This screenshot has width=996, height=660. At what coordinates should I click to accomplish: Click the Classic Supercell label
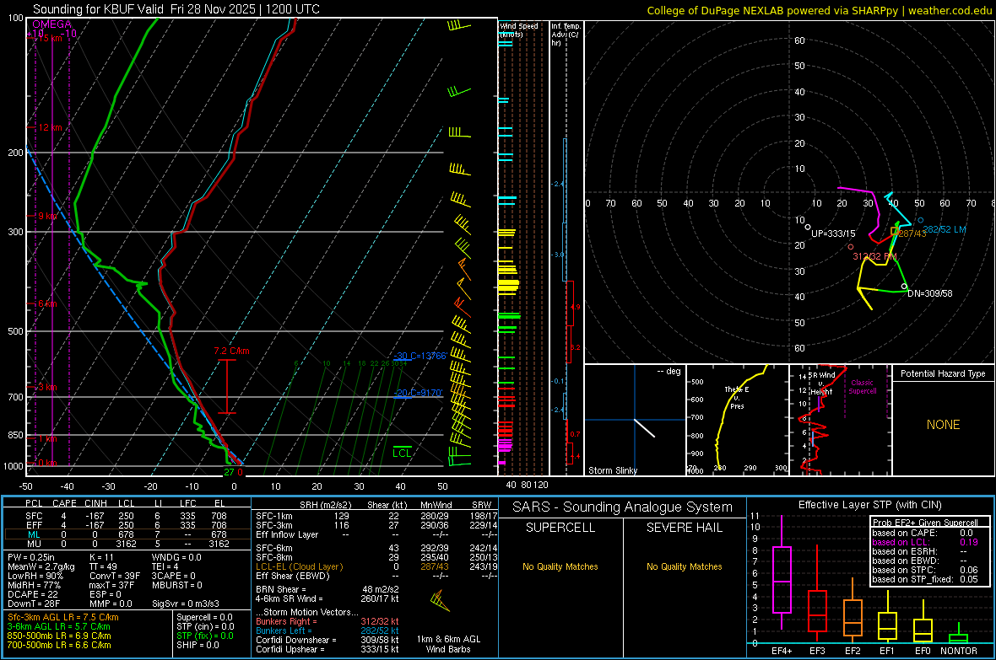click(x=862, y=387)
